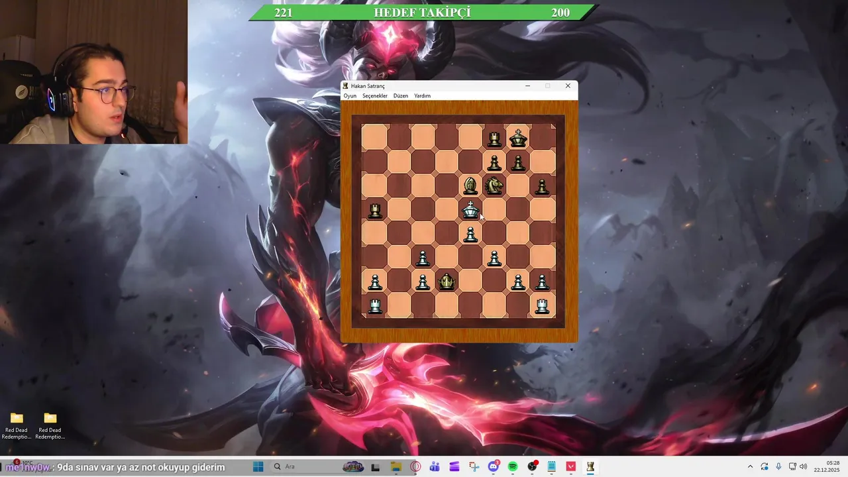Viewport: 848px width, 477px height.
Task: Switch to OBS Studio on the taskbar
Action: coord(532,467)
